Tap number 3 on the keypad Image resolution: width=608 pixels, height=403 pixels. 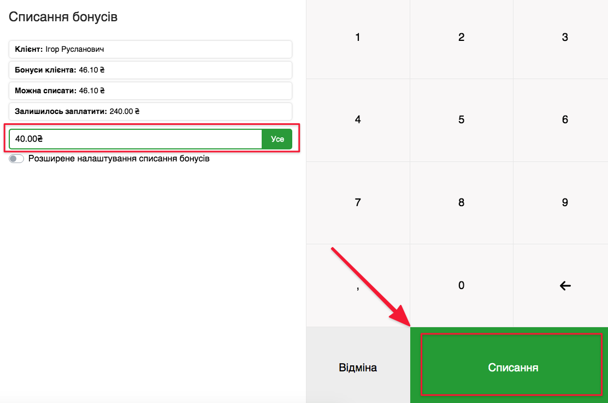point(565,38)
